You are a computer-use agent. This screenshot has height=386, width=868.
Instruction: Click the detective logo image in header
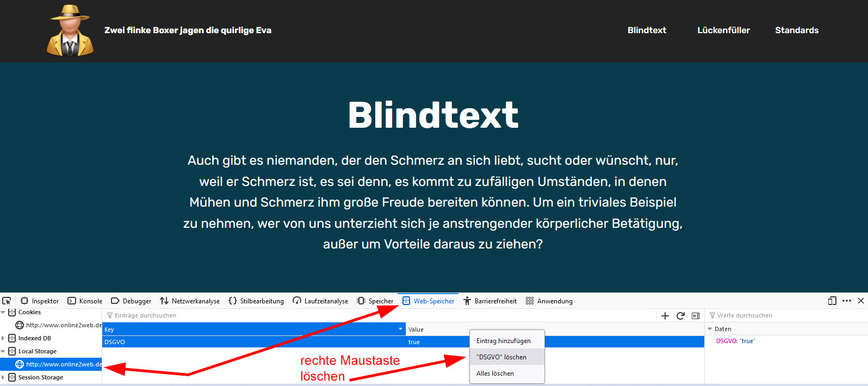[70, 30]
